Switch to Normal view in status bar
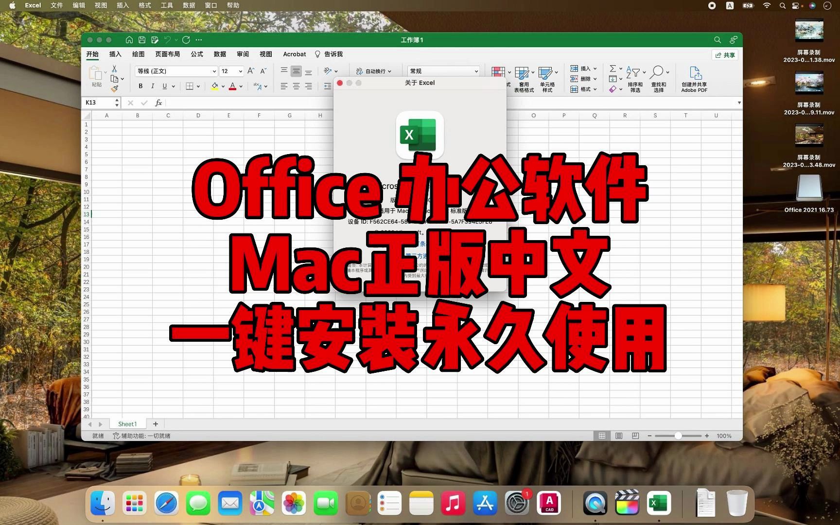 click(602, 436)
